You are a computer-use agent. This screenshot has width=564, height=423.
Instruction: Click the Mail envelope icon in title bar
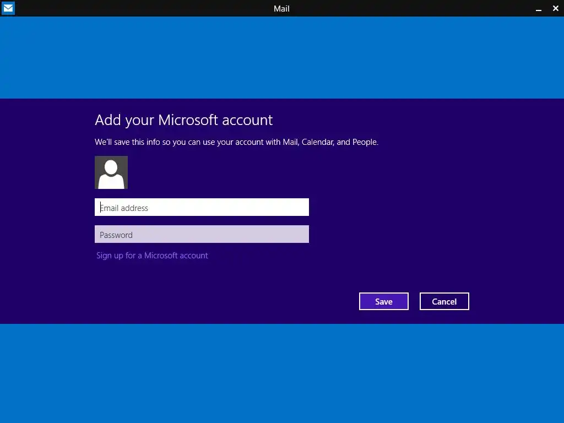[8, 8]
